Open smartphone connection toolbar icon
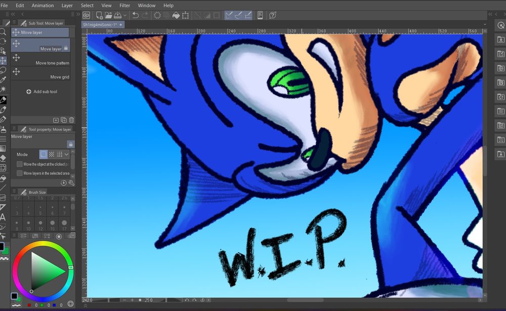 (260, 15)
